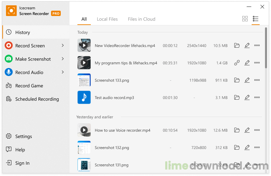The image size is (271, 176).
Task: Open Screenshot 132.png thumbnail
Action: 84,147
